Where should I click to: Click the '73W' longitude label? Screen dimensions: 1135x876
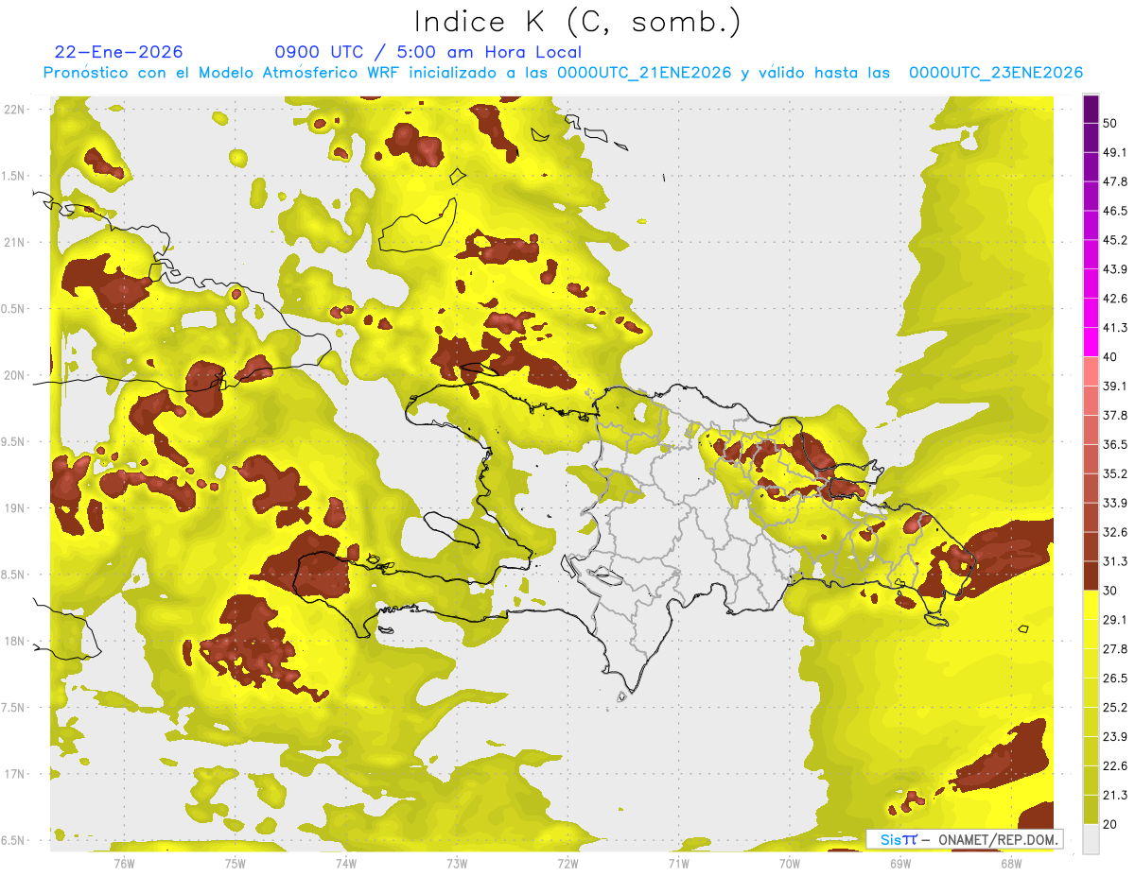[457, 864]
